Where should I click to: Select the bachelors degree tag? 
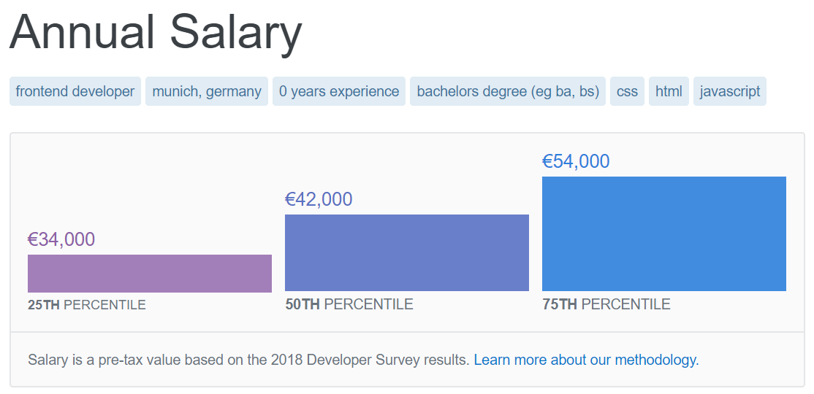pos(508,91)
